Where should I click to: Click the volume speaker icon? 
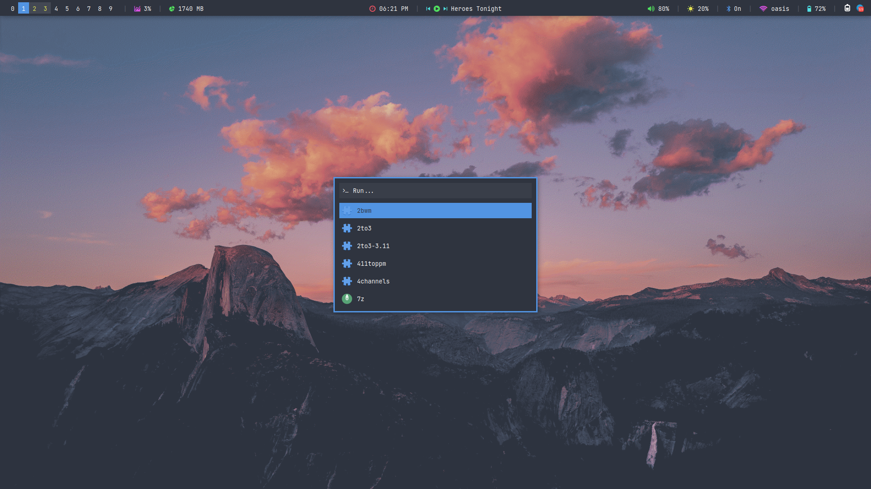coord(651,9)
